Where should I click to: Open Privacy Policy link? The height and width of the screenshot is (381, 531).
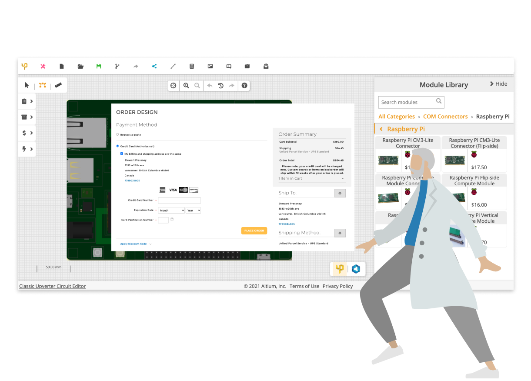click(337, 286)
